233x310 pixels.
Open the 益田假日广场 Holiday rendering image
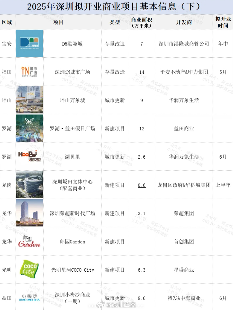(29, 128)
